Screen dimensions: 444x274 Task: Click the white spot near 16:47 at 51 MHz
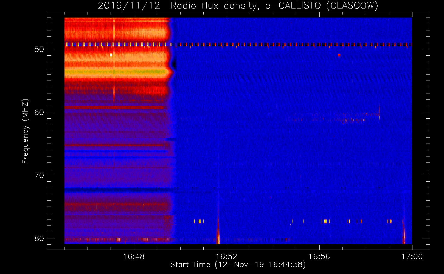pos(111,55)
